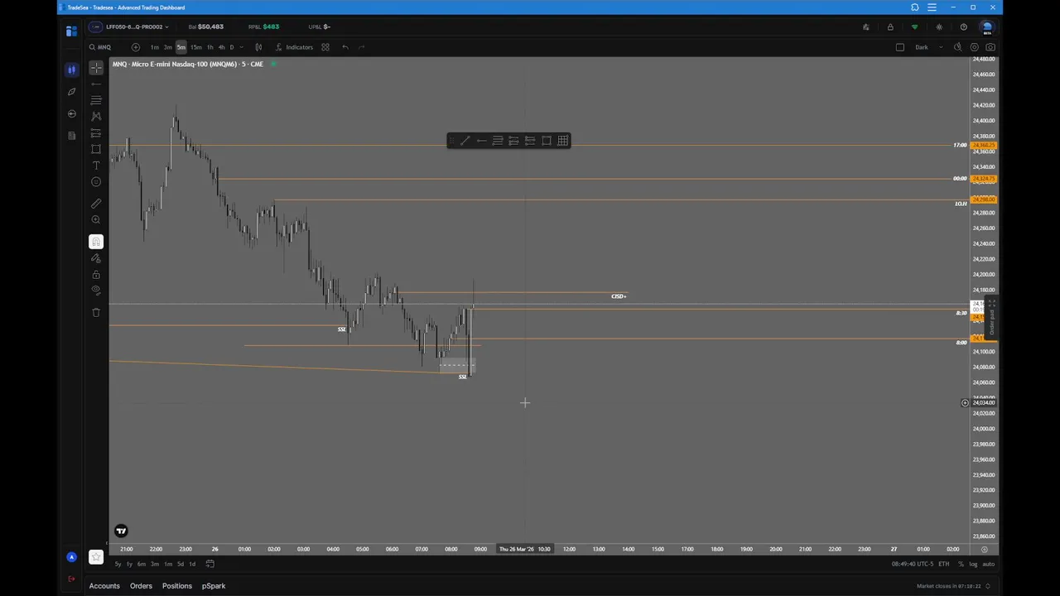Click the redo arrow
This screenshot has width=1060, height=596.
click(362, 47)
